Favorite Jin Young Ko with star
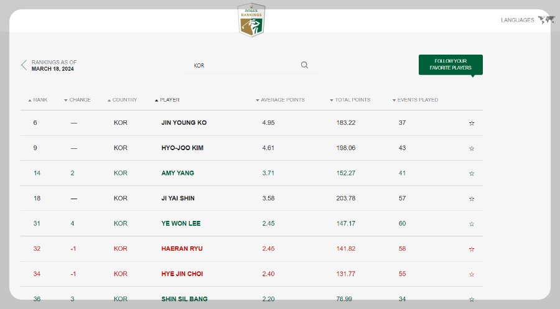This screenshot has height=309, width=560. click(472, 123)
